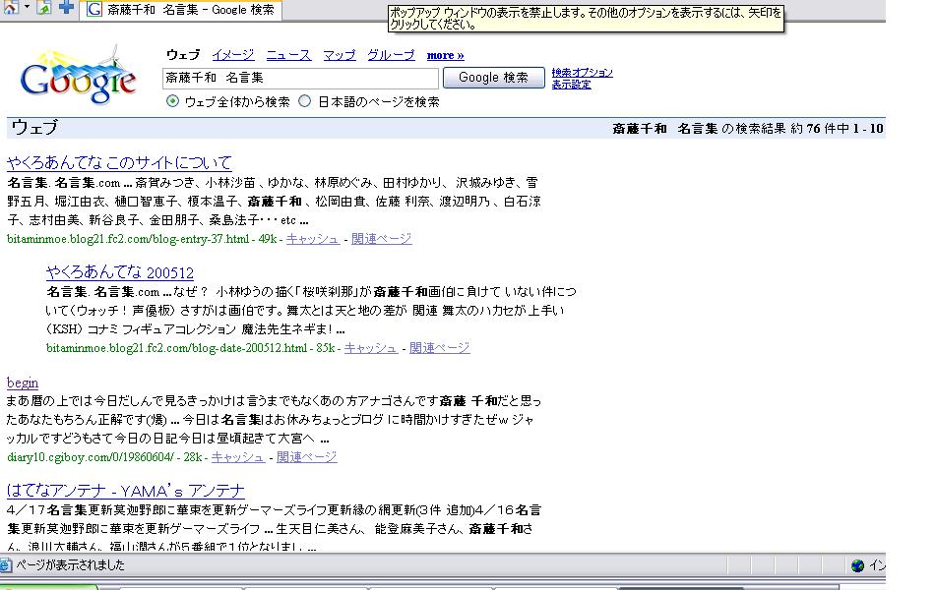The width and height of the screenshot is (935, 590).
Task: Open result やくろあんてな このサイトについて
Action: (x=119, y=162)
